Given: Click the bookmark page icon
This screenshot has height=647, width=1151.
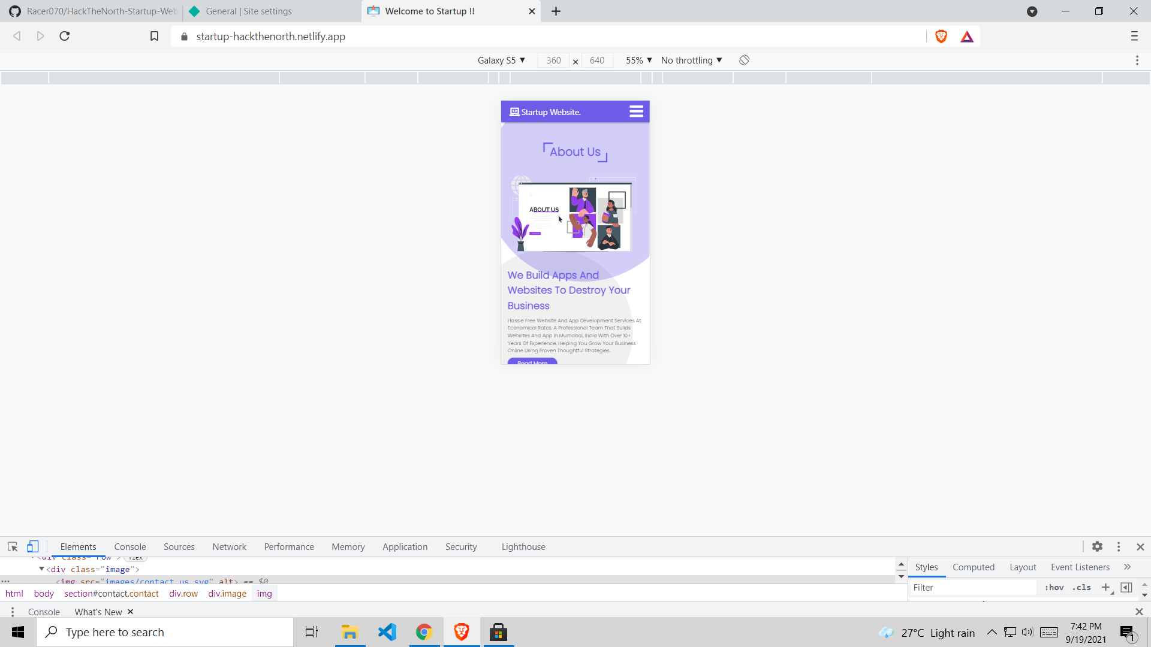Looking at the screenshot, I should click(x=154, y=37).
